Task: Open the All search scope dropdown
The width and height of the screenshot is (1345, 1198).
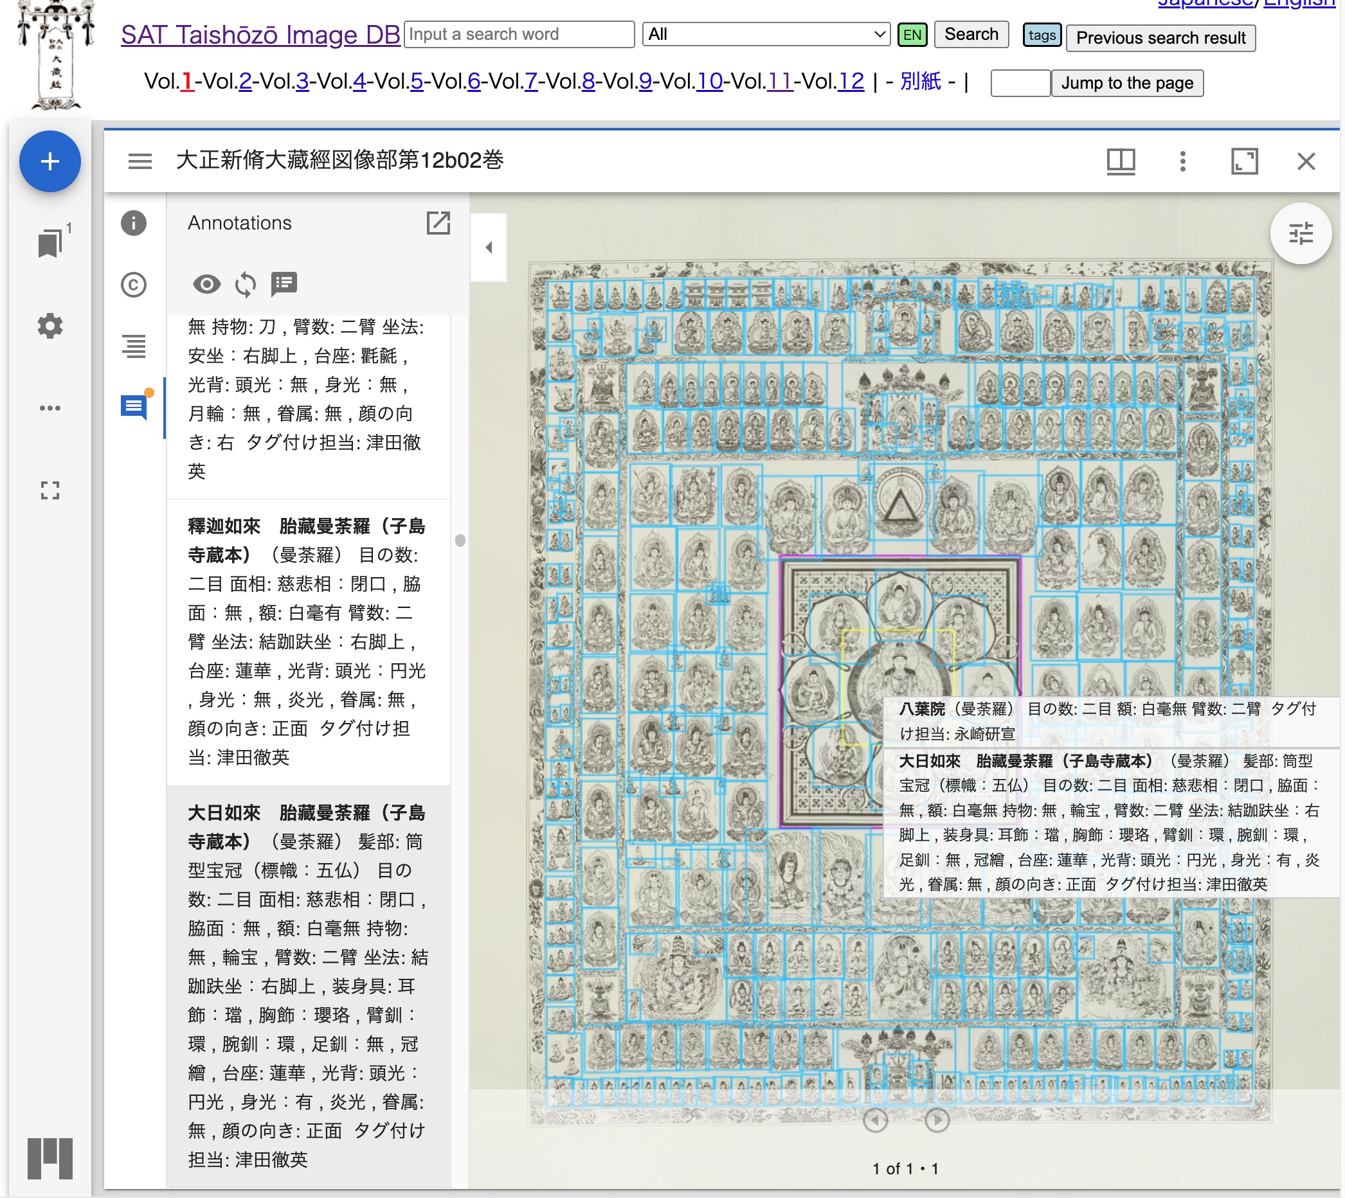Action: pos(766,34)
